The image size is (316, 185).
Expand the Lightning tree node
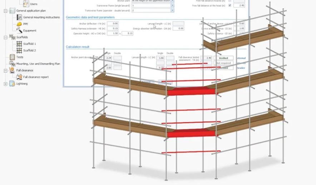(x=5, y=84)
